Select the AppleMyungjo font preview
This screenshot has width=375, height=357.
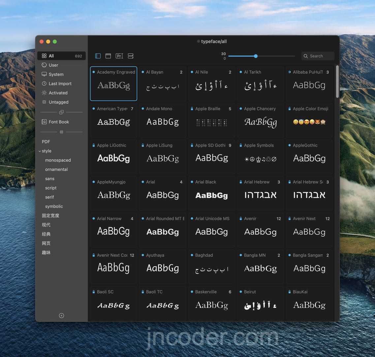click(113, 195)
